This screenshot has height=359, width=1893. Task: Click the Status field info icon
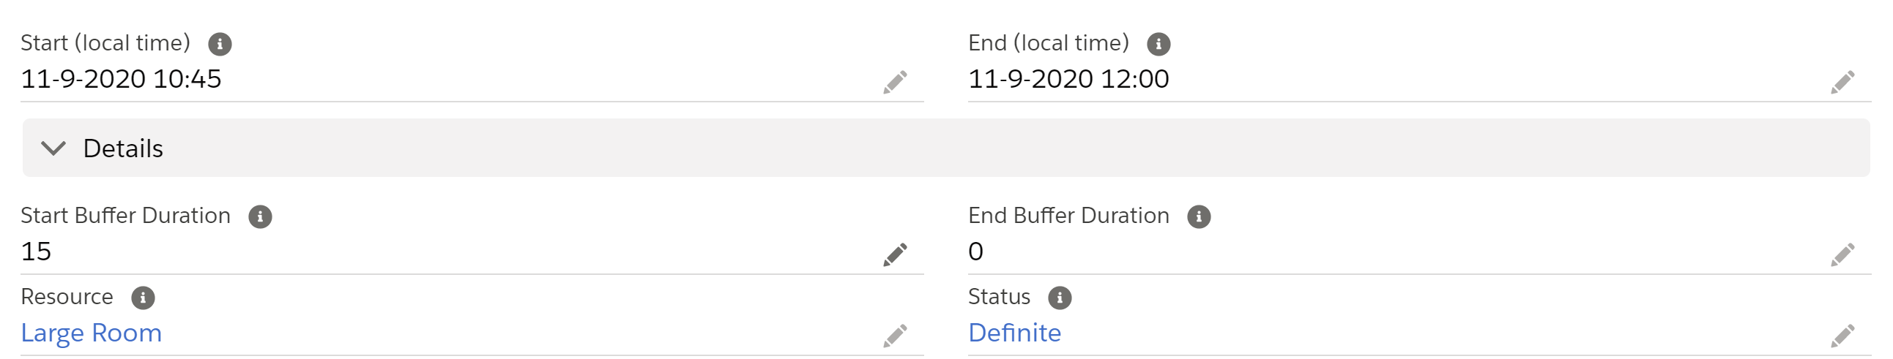click(x=1059, y=298)
